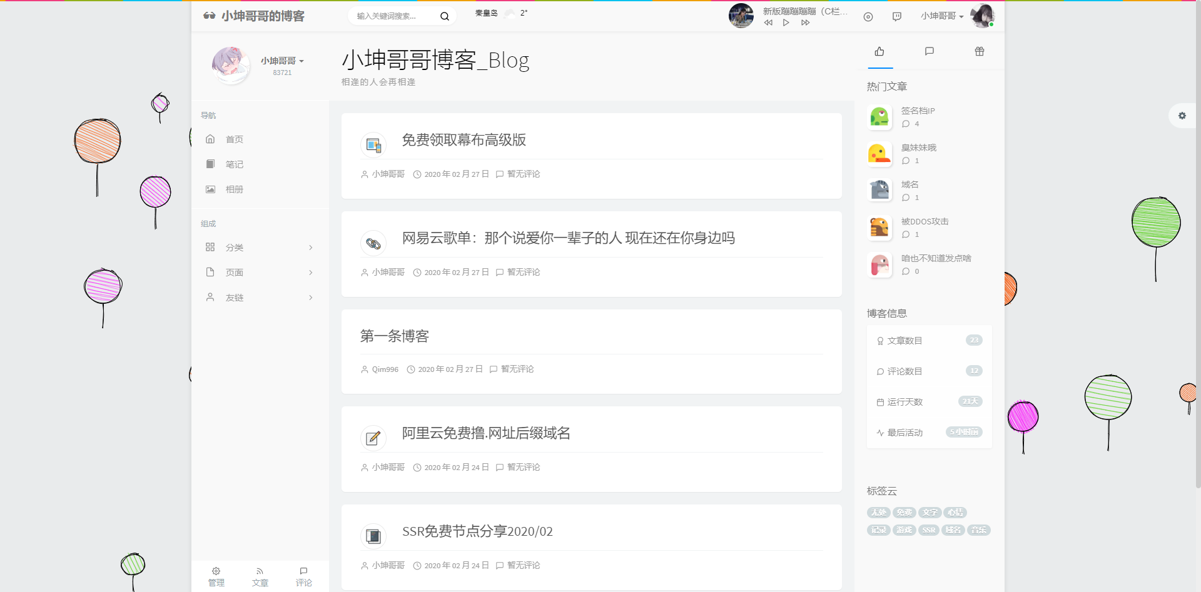Click the 音乐 tag

tap(979, 530)
